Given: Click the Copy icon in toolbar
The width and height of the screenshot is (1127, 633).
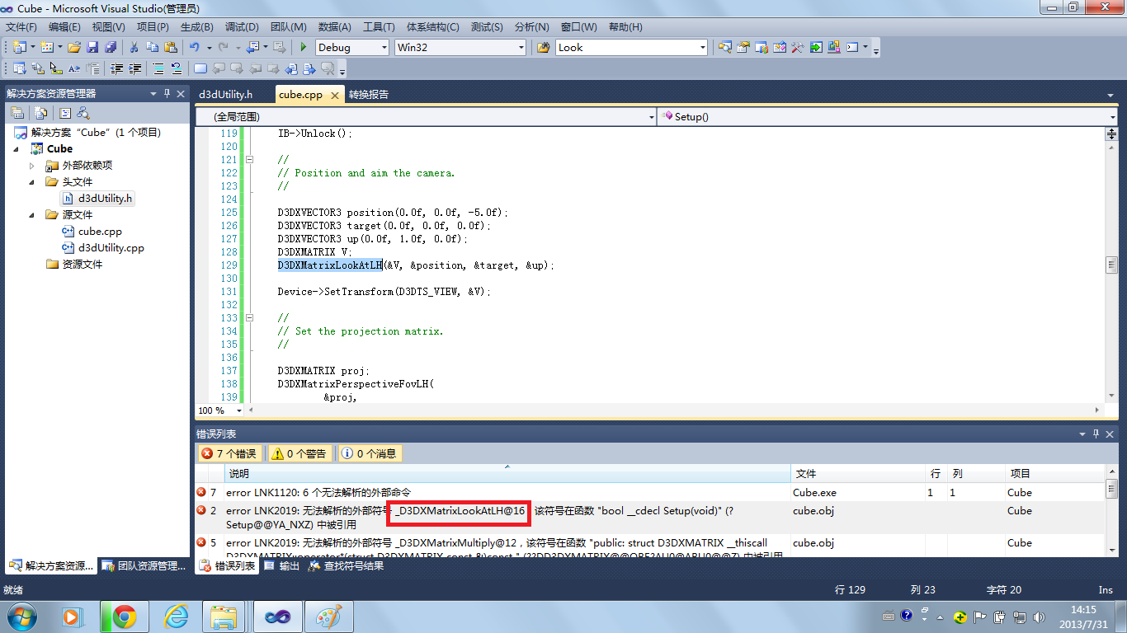Looking at the screenshot, I should point(152,48).
